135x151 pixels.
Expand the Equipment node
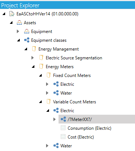point(18,32)
